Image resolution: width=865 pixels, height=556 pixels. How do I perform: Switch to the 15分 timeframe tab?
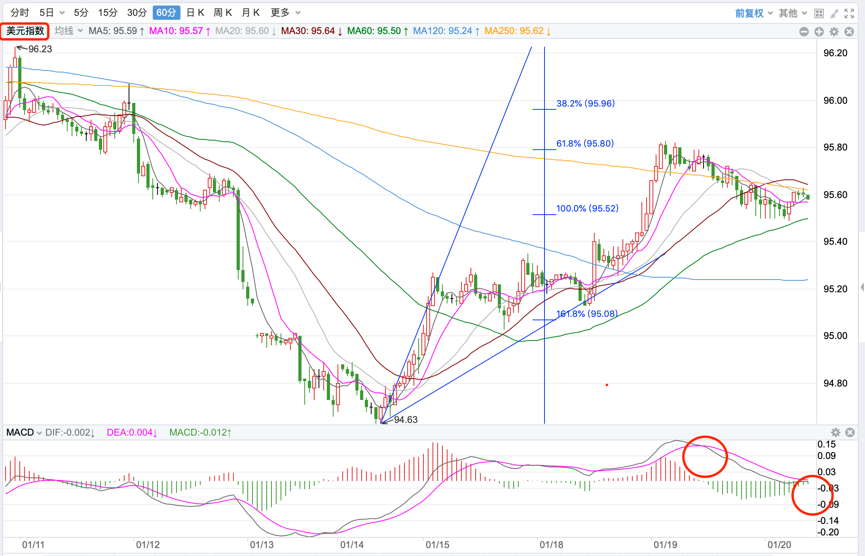[x=108, y=13]
